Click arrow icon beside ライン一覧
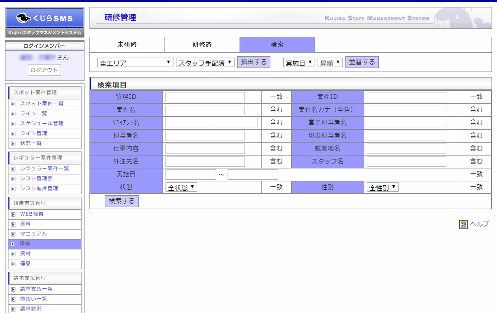497x313 pixels. tap(13, 114)
